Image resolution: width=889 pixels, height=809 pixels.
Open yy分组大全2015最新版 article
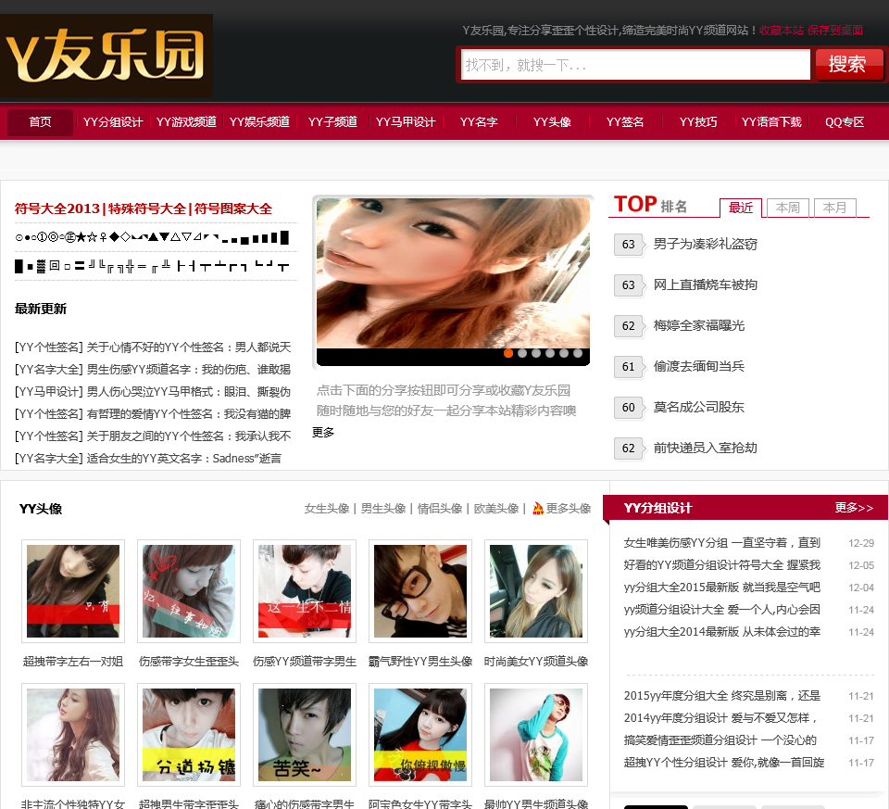721,588
